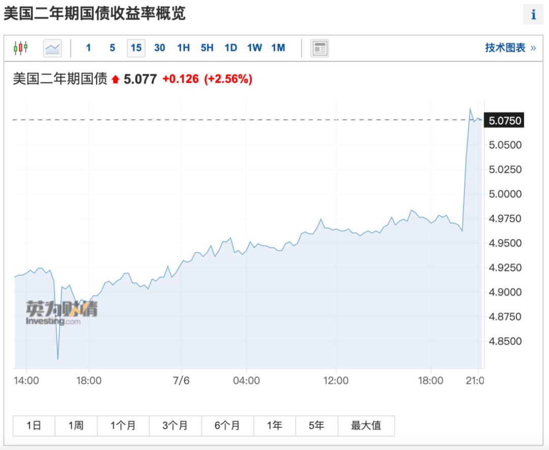The width and height of the screenshot is (549, 450).
Task: Switch interval to 1H
Action: (x=184, y=48)
